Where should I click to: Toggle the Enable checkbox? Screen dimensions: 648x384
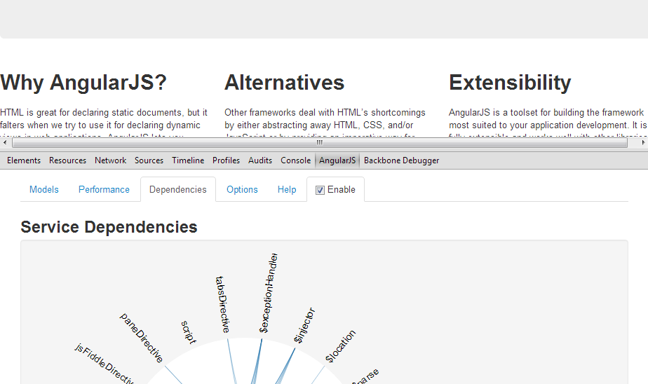tap(320, 190)
